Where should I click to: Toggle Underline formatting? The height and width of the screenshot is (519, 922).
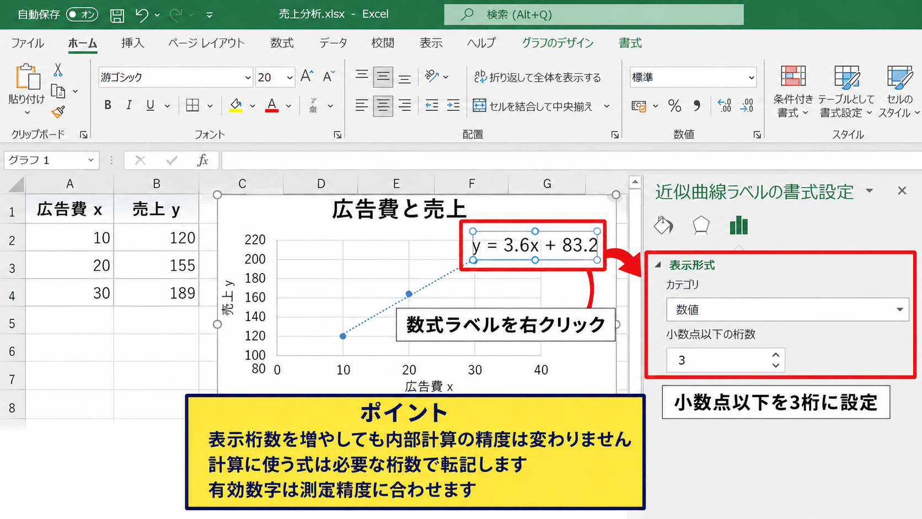[150, 105]
